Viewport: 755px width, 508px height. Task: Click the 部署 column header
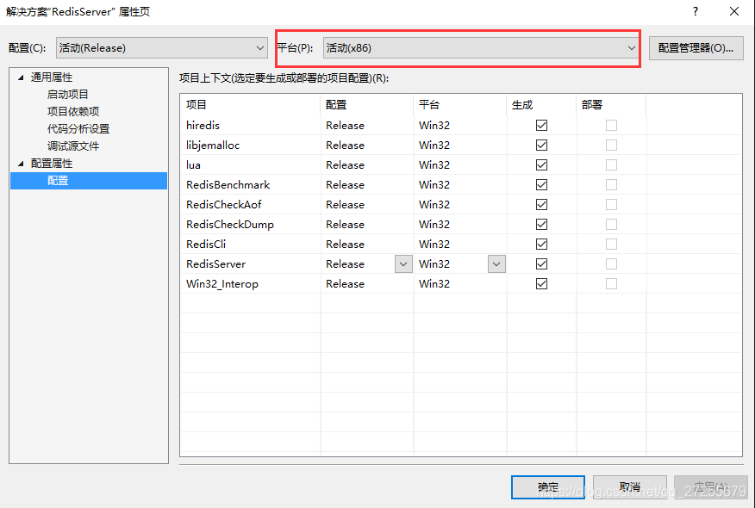coord(611,105)
